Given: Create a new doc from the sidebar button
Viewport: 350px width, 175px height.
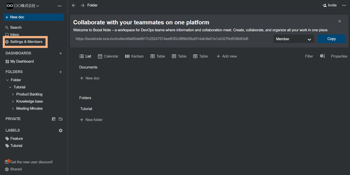Looking at the screenshot, I should [34, 17].
